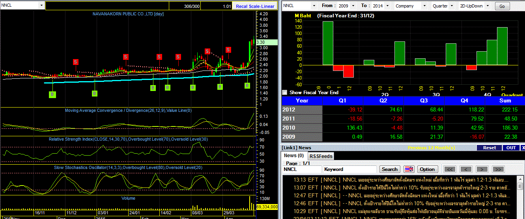The height and width of the screenshot is (219, 525).
Task: Go to next news page (>)
Action: pyautogui.click(x=482, y=169)
